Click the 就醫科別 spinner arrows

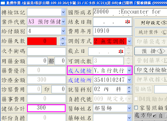point(129,89)
